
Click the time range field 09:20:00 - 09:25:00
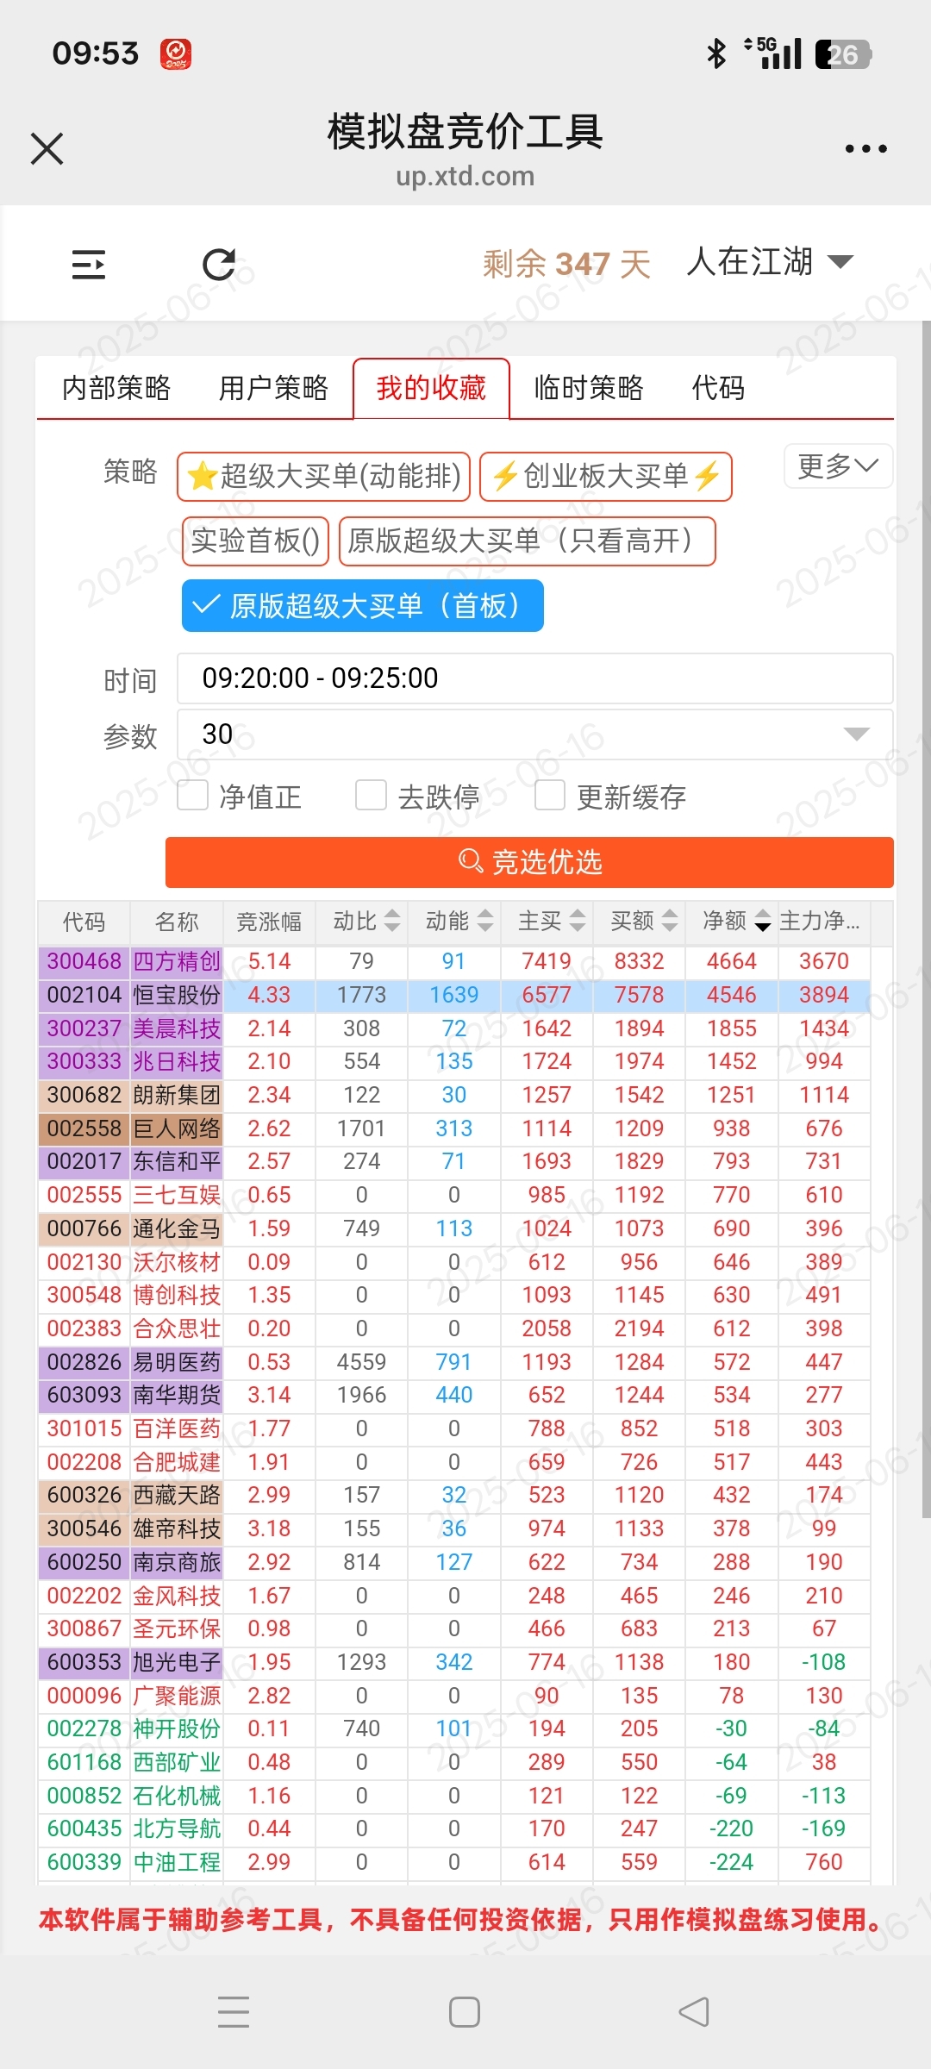(534, 678)
